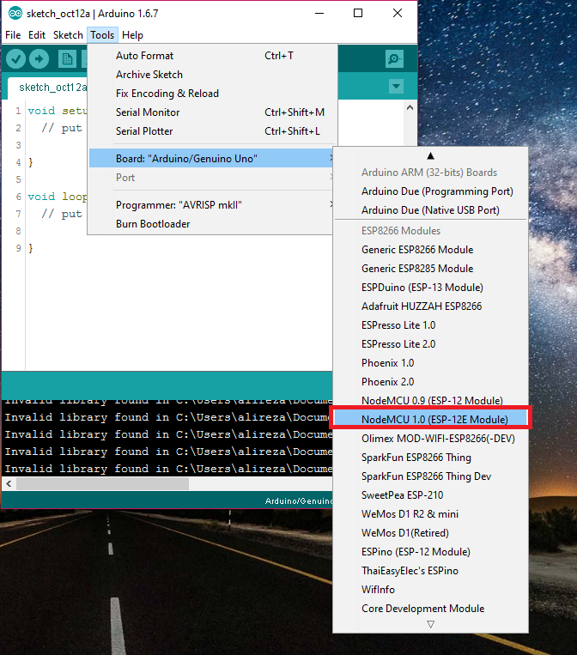Screen dimensions: 577x655
Task: Select NodeMCU 0.9 (ESP-12 Module) board
Action: tap(430, 400)
